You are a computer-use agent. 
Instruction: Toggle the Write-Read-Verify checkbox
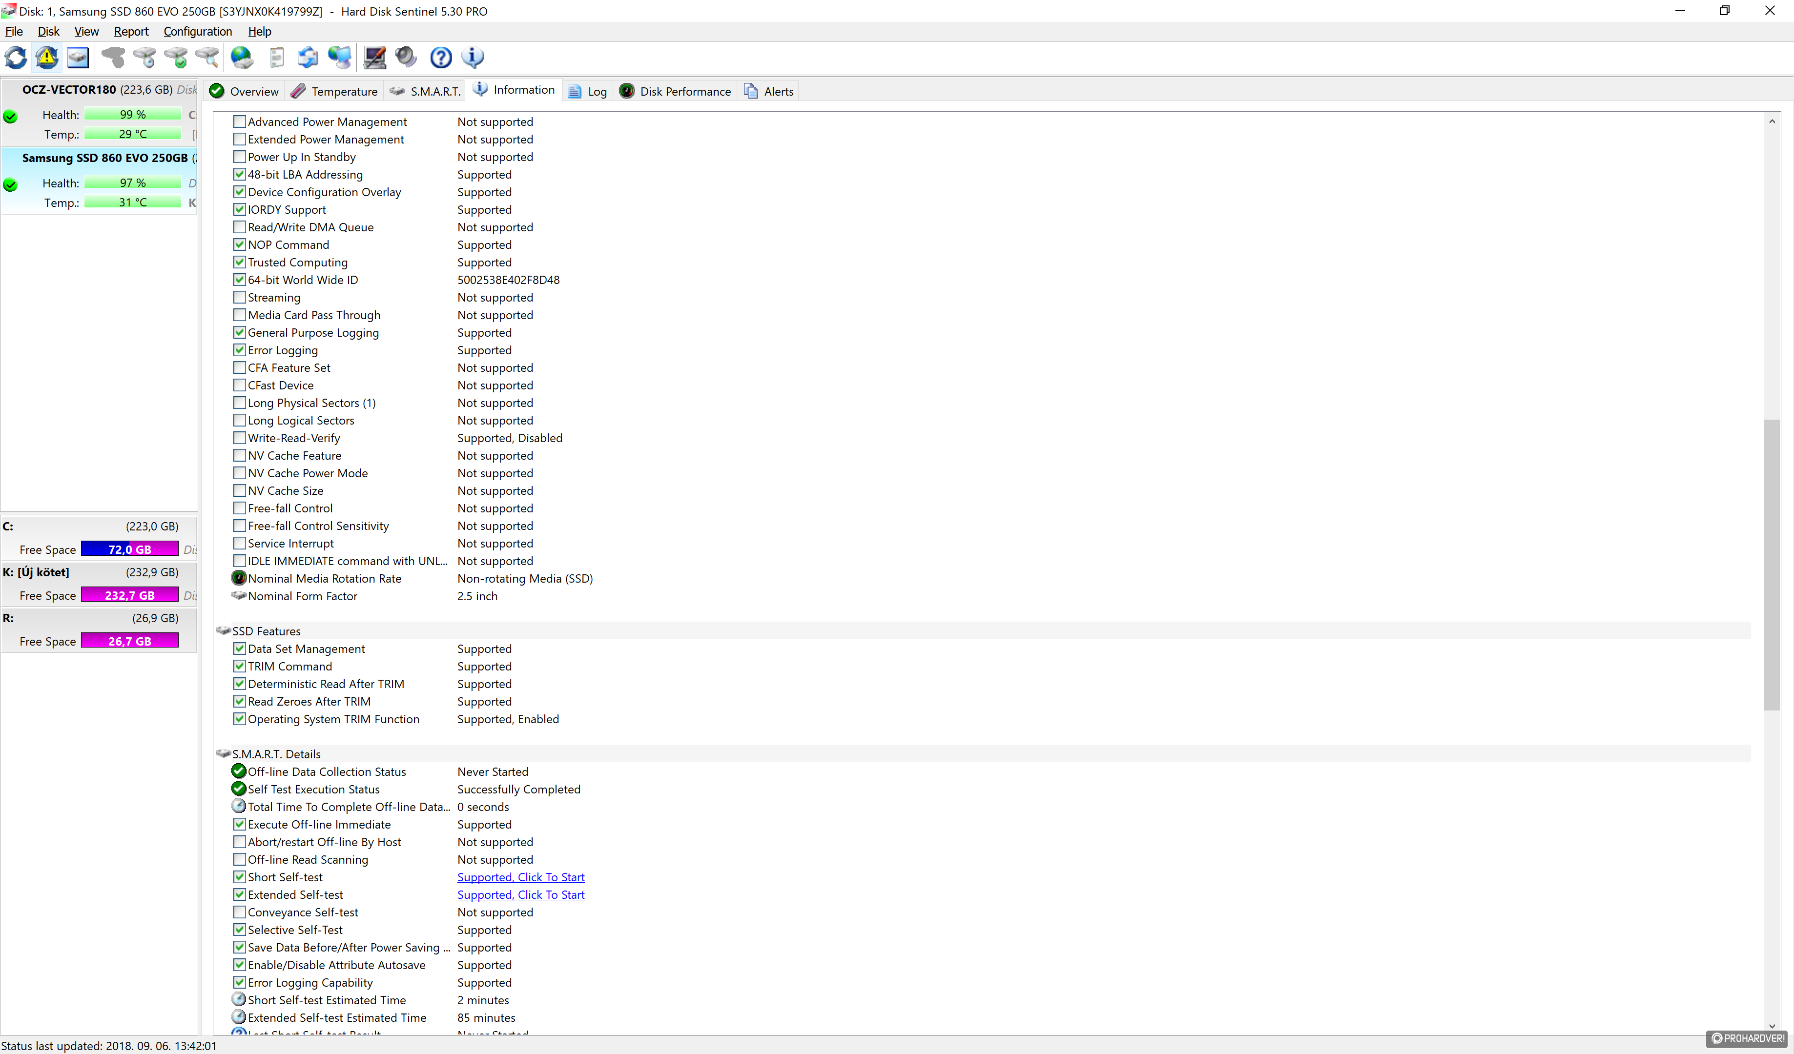pyautogui.click(x=240, y=438)
